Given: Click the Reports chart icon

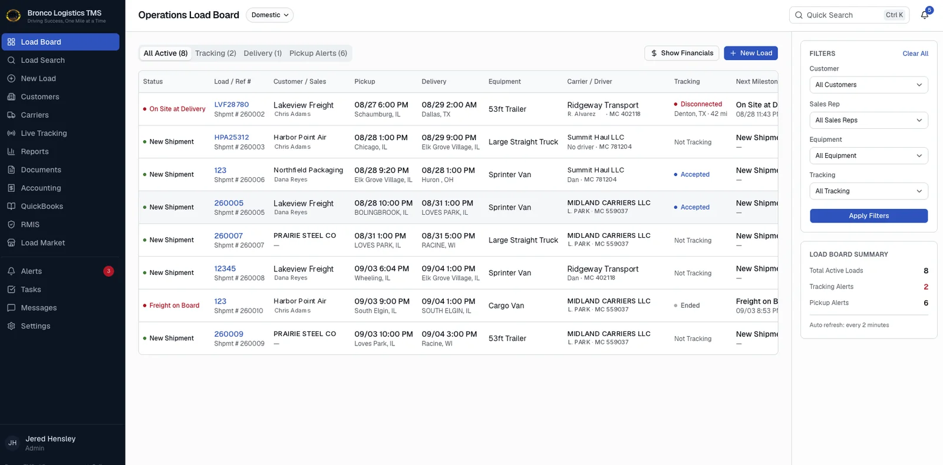Looking at the screenshot, I should click(x=11, y=151).
